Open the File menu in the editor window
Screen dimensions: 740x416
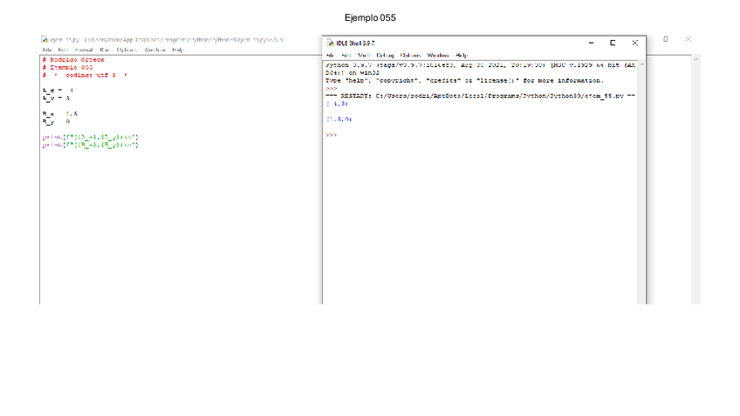click(47, 50)
